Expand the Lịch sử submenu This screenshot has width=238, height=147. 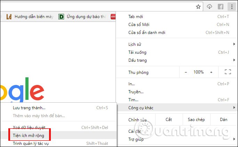pos(177,44)
